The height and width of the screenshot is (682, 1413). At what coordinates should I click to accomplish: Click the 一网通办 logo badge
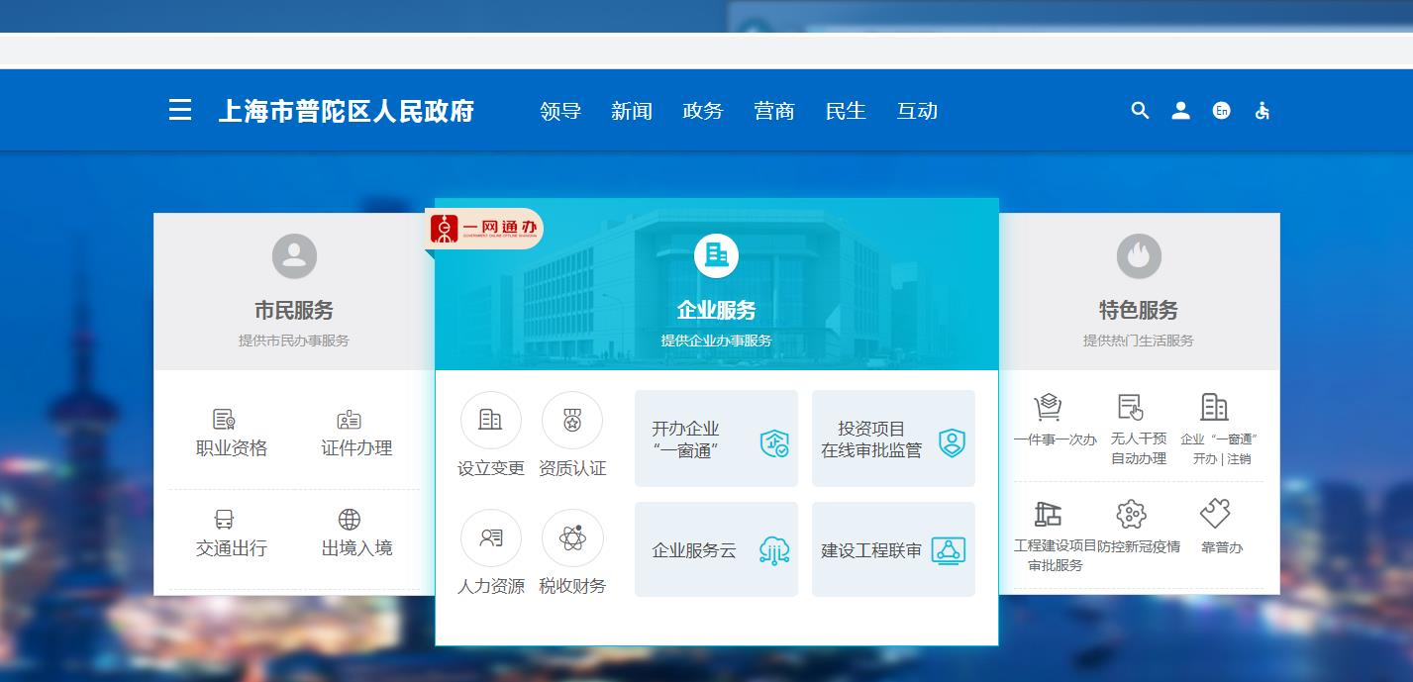coord(485,229)
